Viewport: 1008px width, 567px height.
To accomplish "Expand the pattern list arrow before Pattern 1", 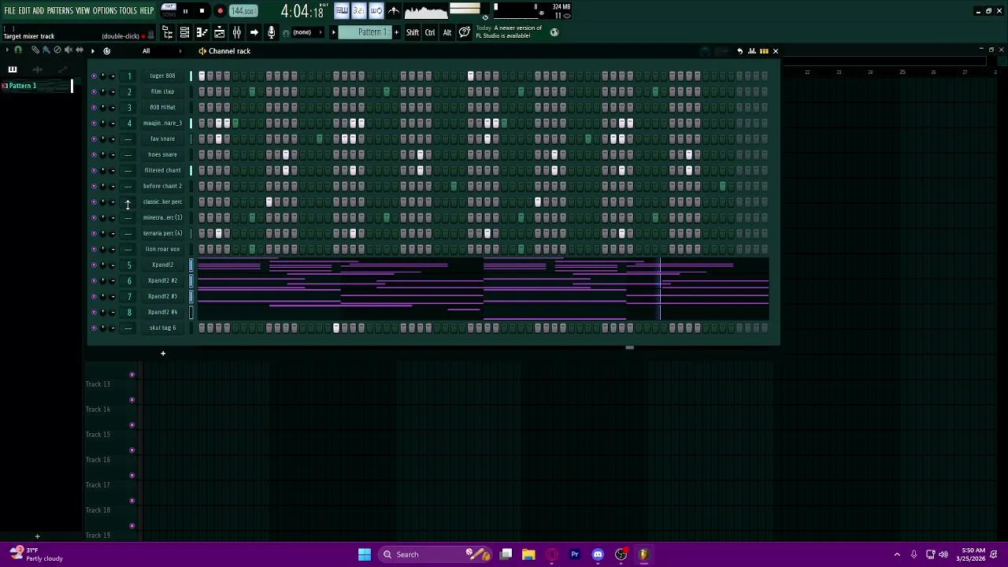I will (x=333, y=32).
